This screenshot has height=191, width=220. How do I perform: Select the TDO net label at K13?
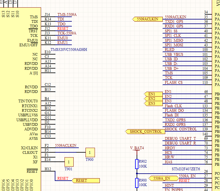[x=61, y=24]
